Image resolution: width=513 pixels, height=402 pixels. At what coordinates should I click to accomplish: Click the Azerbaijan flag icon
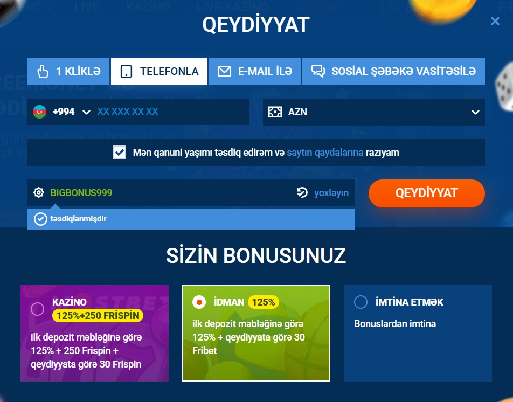(x=39, y=112)
